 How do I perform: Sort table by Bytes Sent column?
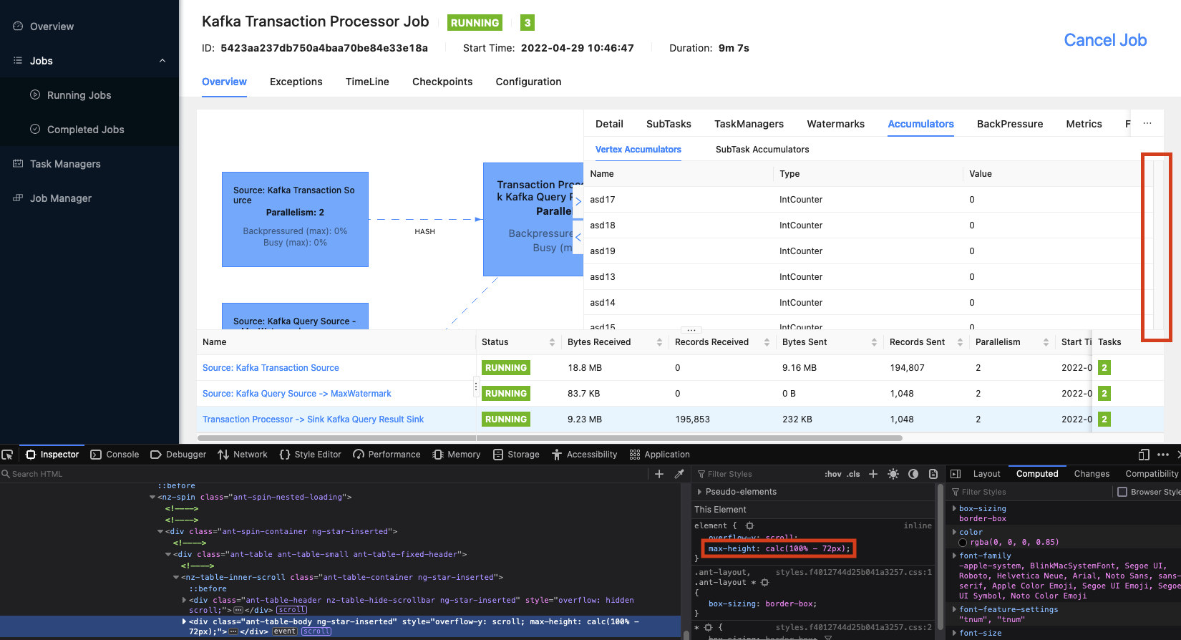tap(874, 342)
